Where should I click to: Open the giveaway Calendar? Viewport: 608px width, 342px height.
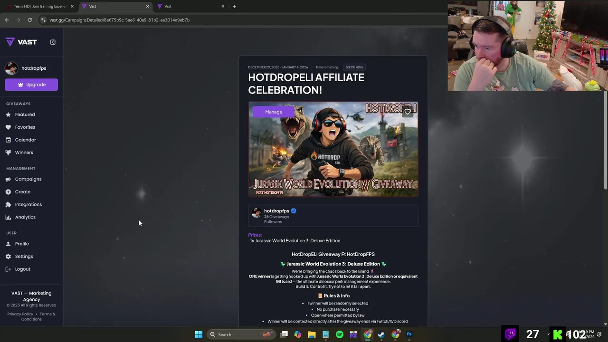pos(25,140)
